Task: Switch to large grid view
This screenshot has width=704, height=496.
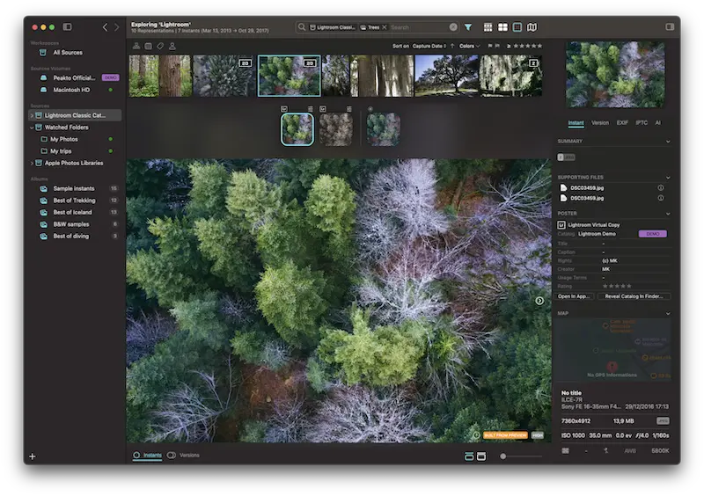Action: tap(502, 27)
